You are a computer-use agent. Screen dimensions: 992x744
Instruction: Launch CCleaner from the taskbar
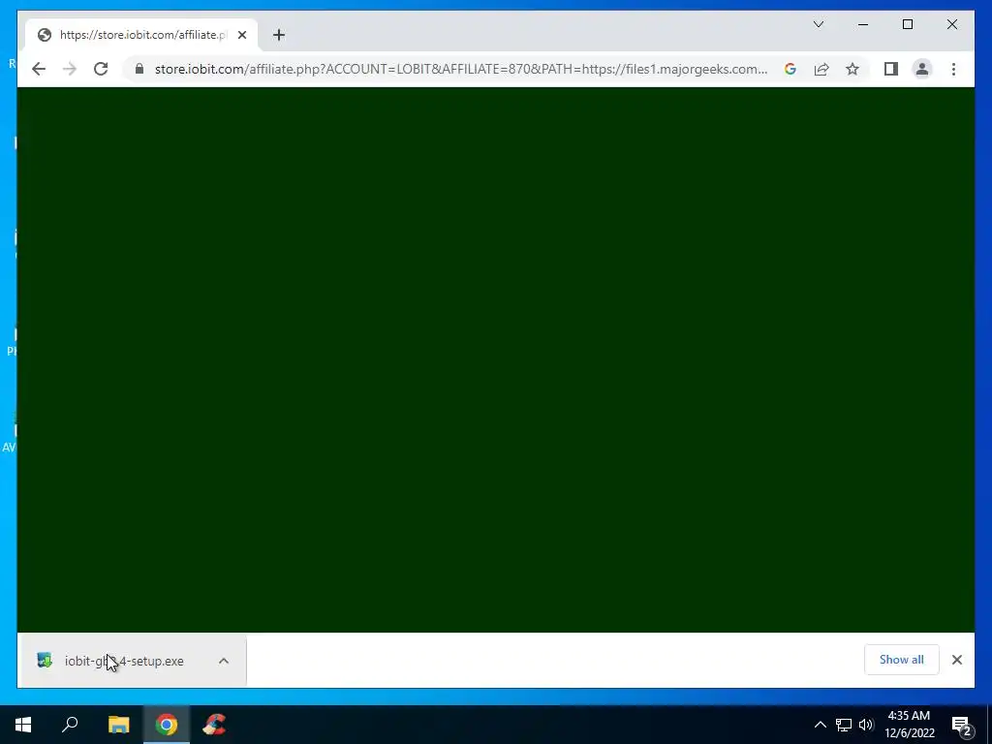tap(214, 725)
